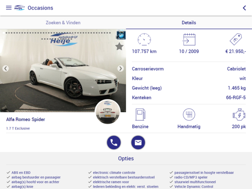Show previous car photo

point(5,68)
